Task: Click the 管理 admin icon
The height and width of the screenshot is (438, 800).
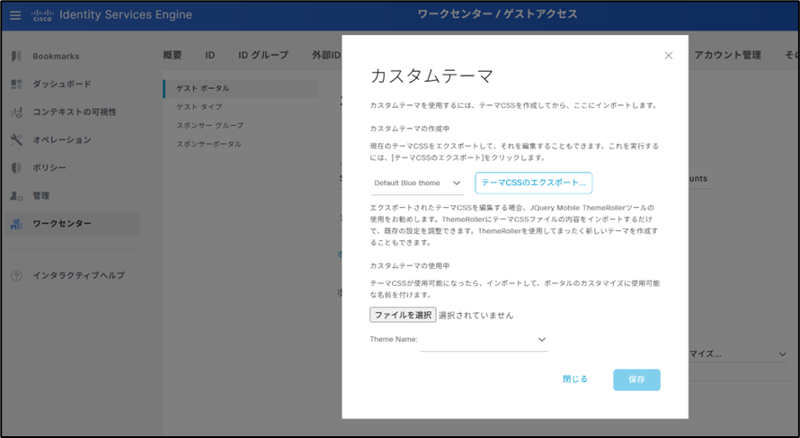Action: (16, 196)
